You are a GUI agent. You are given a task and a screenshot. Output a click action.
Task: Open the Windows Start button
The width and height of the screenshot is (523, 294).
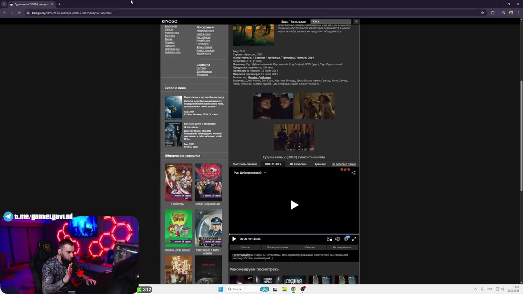pos(221,289)
